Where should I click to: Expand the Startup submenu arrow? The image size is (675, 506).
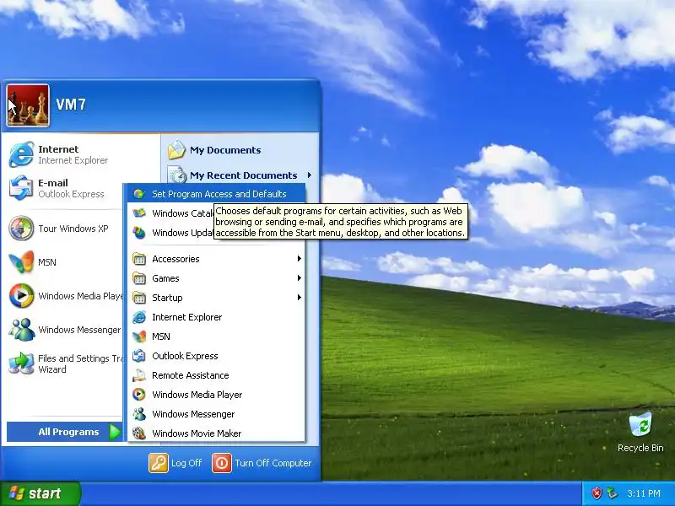[299, 298]
